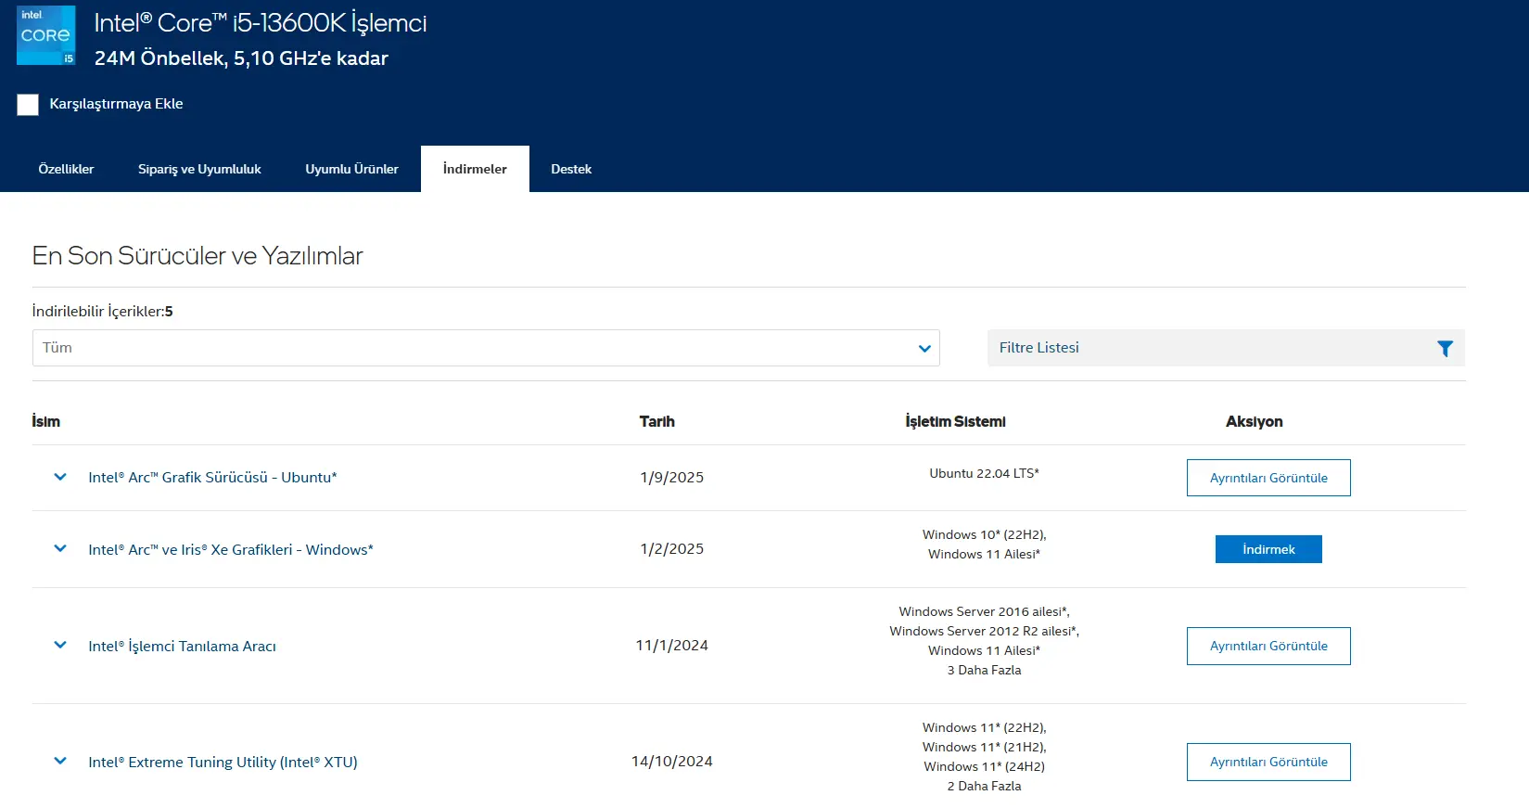
Task: Click the Ubuntu 22.04 LTS text
Action: click(x=984, y=473)
